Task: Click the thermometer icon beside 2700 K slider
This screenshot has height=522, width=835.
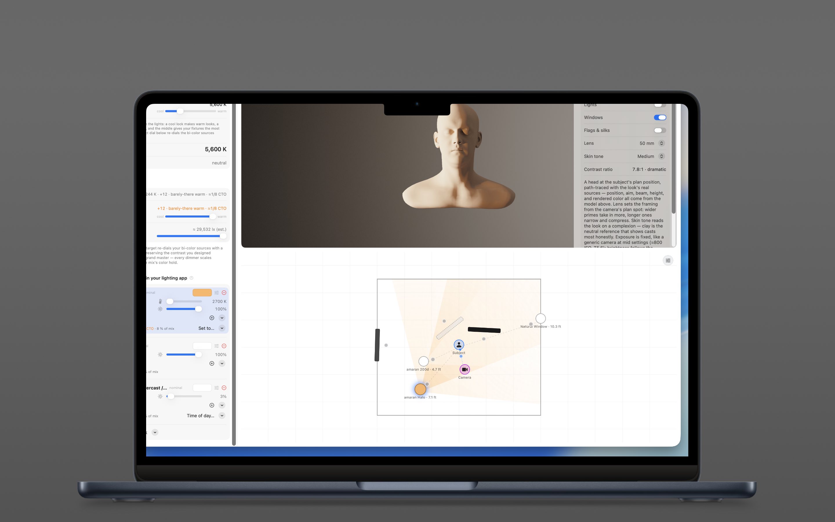Action: tap(160, 301)
